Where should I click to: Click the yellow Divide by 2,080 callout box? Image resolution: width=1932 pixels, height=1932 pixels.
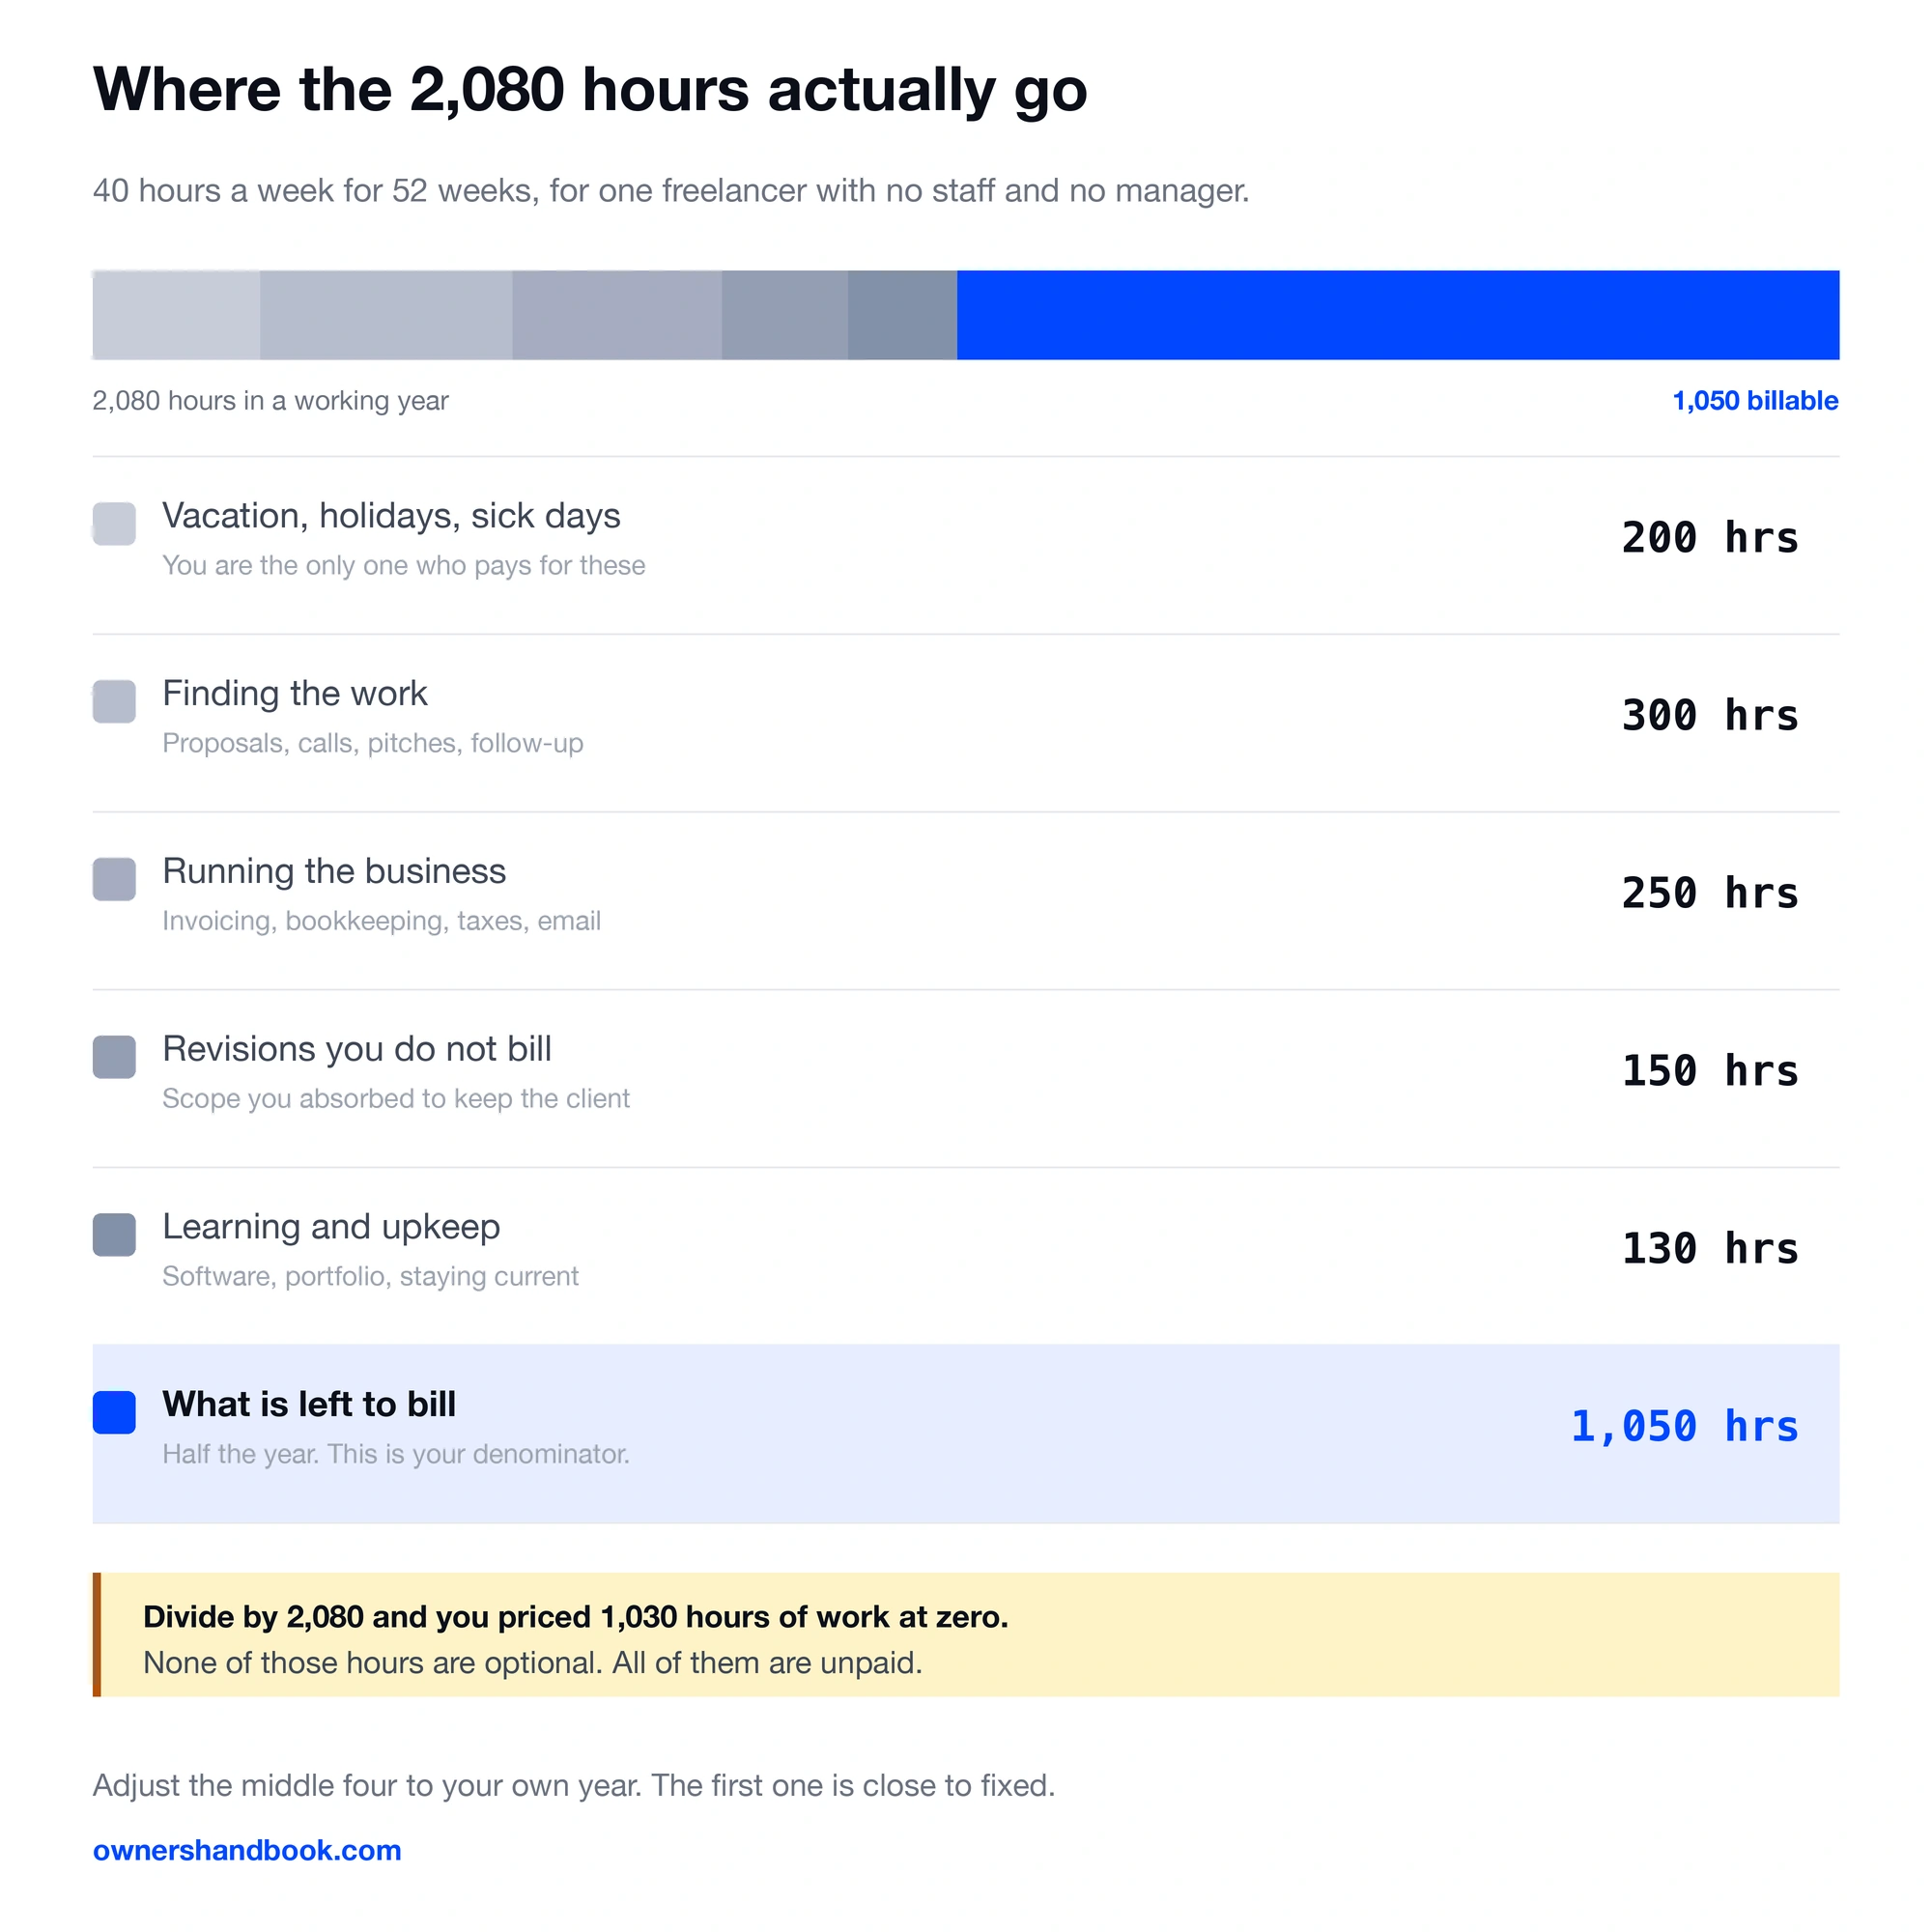966,1635
